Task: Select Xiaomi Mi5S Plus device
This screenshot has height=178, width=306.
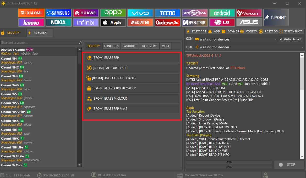Action: [x=39, y=114]
